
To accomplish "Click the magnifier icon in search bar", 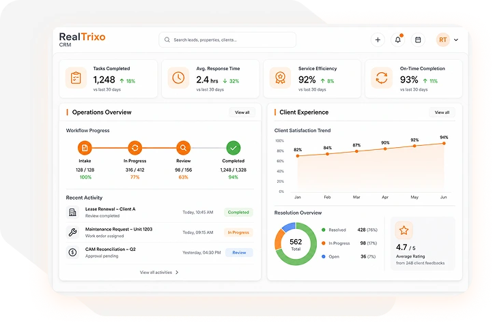I will (x=167, y=40).
